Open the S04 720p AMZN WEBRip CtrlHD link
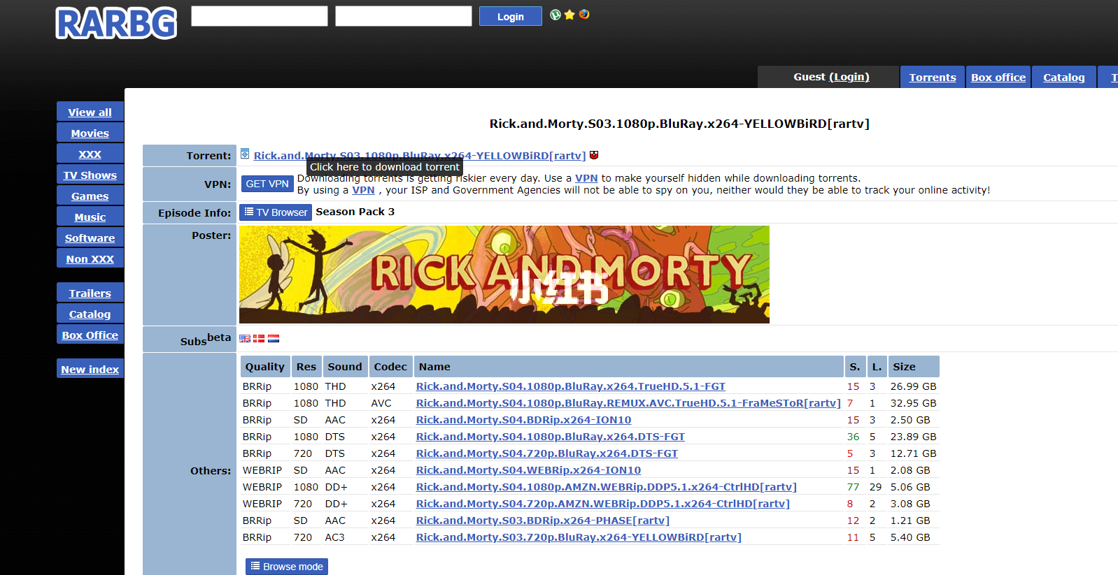 coord(603,504)
